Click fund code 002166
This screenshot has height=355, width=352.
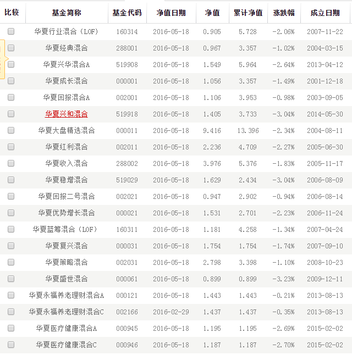[127, 312]
